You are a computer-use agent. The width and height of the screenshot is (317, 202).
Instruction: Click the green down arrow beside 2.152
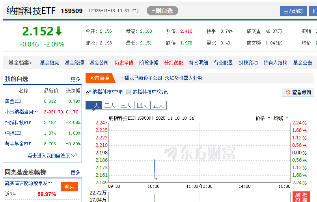[58, 31]
